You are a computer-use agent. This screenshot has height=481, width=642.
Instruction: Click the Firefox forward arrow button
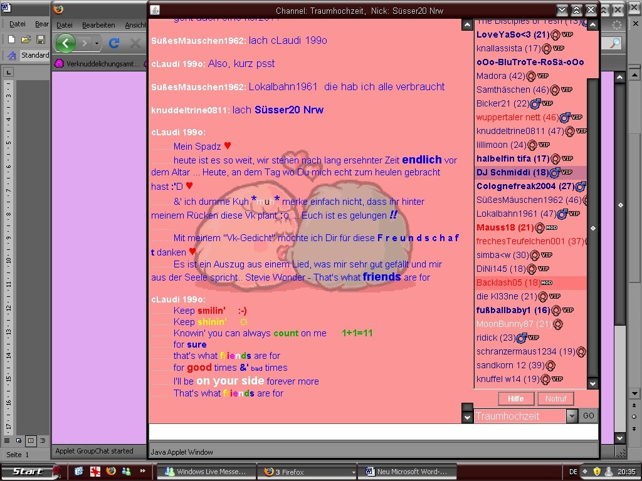click(84, 43)
